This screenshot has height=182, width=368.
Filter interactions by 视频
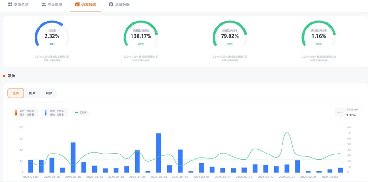coord(49,93)
